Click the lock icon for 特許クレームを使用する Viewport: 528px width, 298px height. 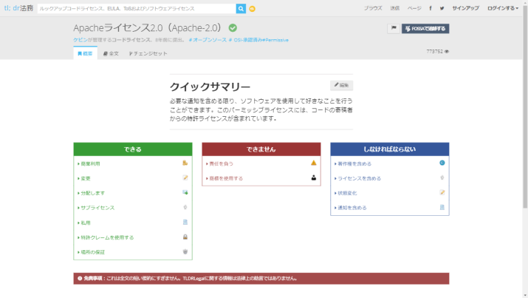coord(185,237)
